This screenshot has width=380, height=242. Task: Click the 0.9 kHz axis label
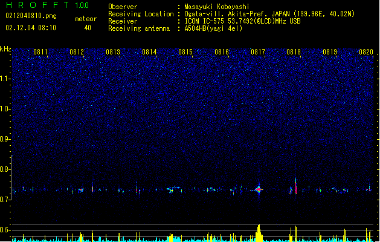tap(5, 139)
